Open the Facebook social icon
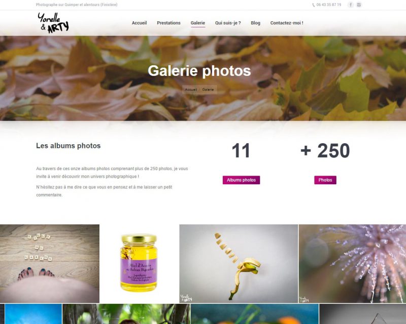This screenshot has height=324, width=406. pos(351,5)
